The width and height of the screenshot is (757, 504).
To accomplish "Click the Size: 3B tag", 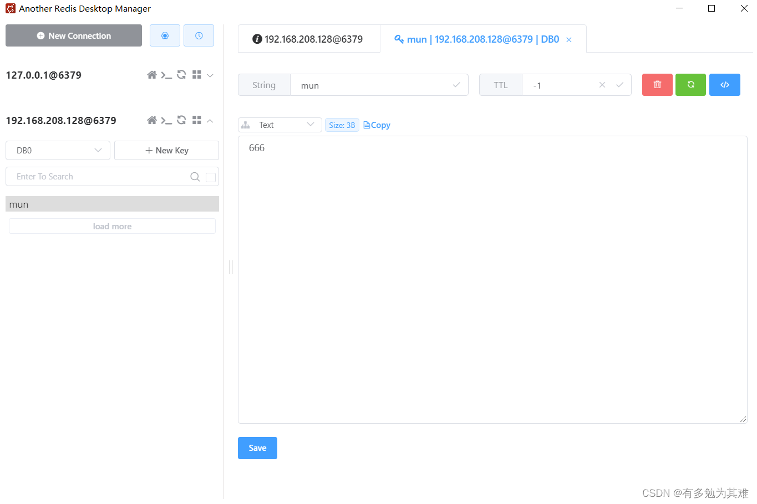I will (x=342, y=125).
